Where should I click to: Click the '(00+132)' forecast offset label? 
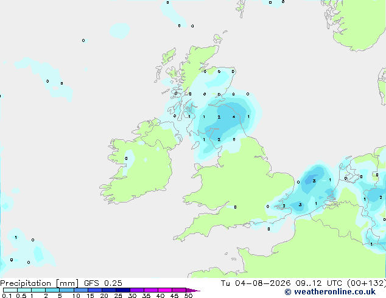[367, 283]
